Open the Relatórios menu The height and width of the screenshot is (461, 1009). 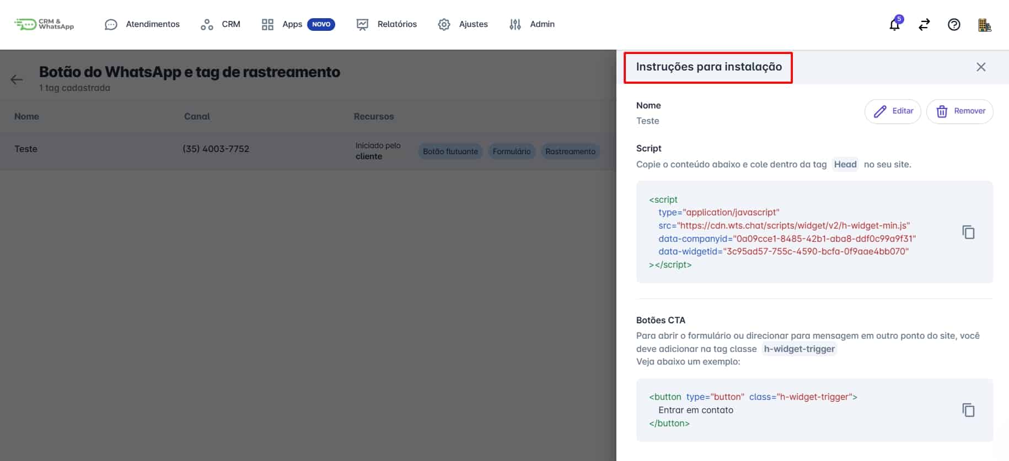pos(387,24)
